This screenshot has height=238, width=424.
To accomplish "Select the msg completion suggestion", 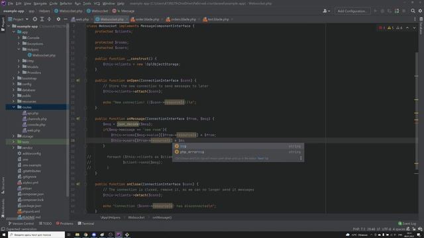I will pos(238,146).
